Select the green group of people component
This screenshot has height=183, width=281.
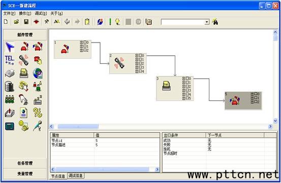click(10, 99)
